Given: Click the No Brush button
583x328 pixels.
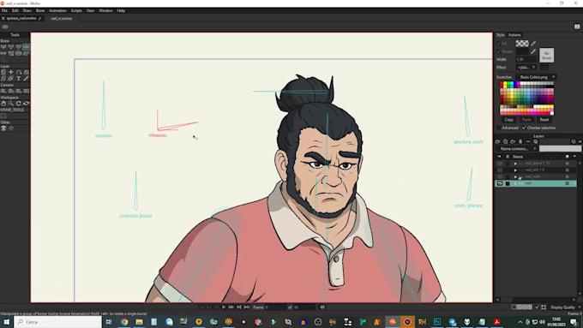Looking at the screenshot, I should pos(547,56).
